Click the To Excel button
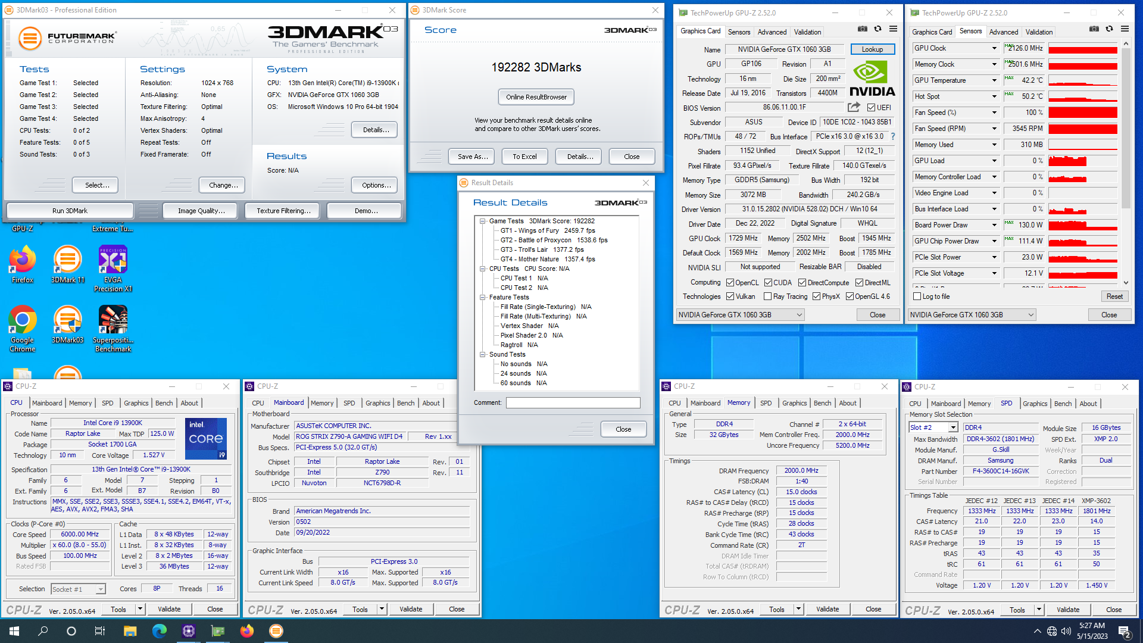This screenshot has height=643, width=1143. coord(524,157)
